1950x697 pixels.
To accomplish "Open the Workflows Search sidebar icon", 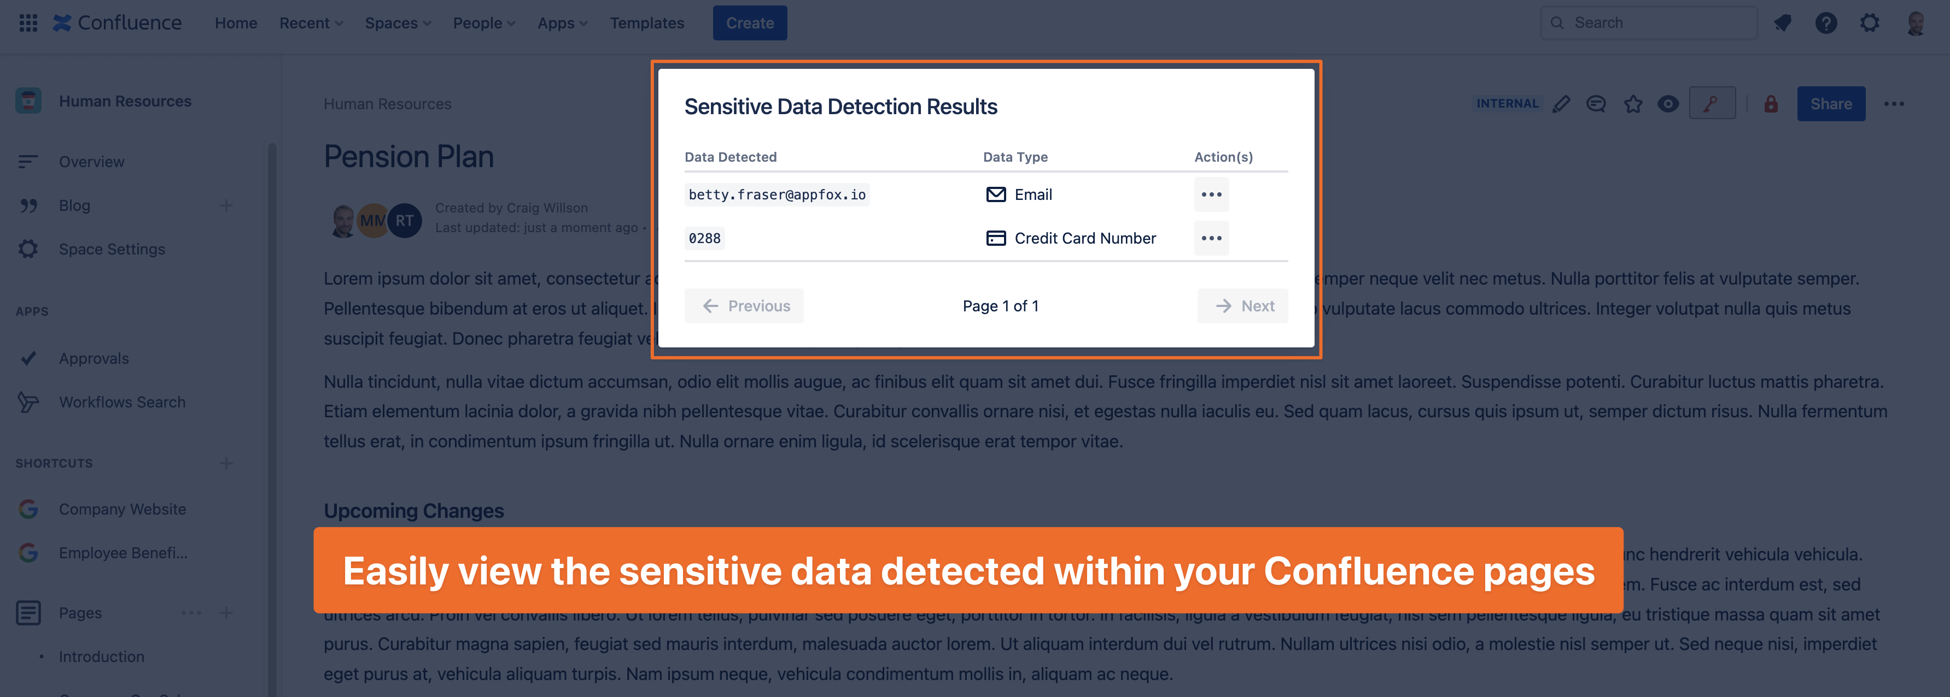I will 29,401.
